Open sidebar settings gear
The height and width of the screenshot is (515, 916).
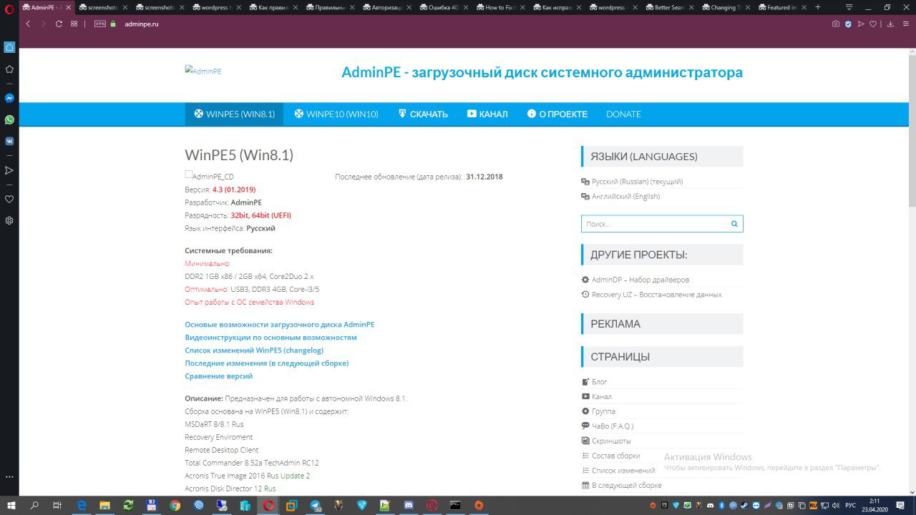[9, 220]
